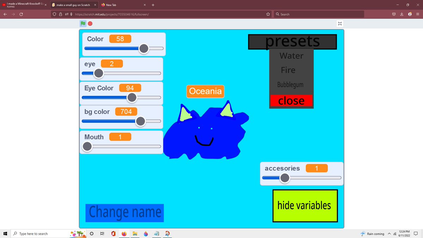The height and width of the screenshot is (238, 423).
Task: Open the notepad-like app on taskbar
Action: (157, 234)
